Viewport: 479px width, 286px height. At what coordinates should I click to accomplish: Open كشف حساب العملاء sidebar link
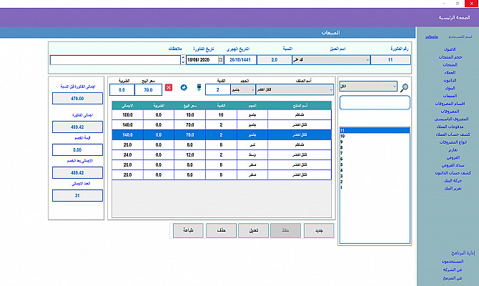(453, 134)
